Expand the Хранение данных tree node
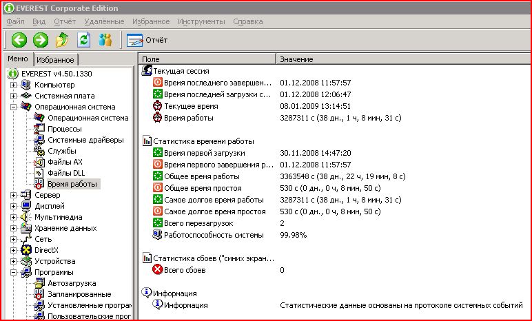This screenshot has height=321, width=532. click(x=13, y=228)
